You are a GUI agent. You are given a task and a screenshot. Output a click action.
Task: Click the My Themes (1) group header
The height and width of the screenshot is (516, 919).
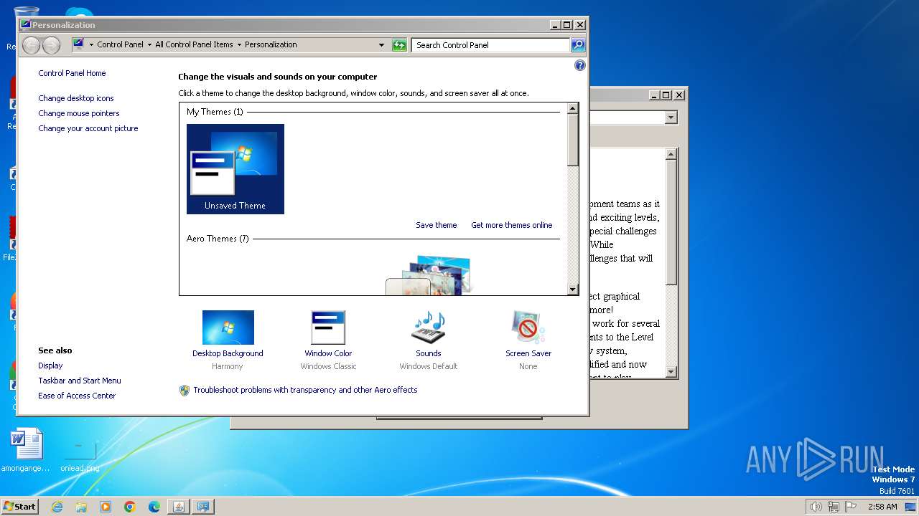[215, 112]
